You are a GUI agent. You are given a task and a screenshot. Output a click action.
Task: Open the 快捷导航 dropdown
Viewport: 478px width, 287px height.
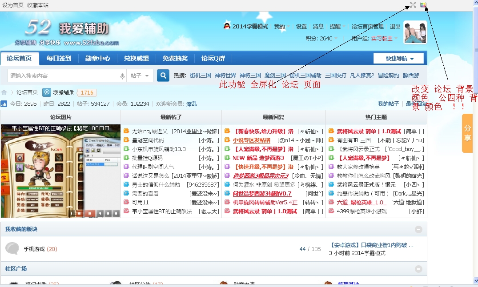click(x=399, y=59)
